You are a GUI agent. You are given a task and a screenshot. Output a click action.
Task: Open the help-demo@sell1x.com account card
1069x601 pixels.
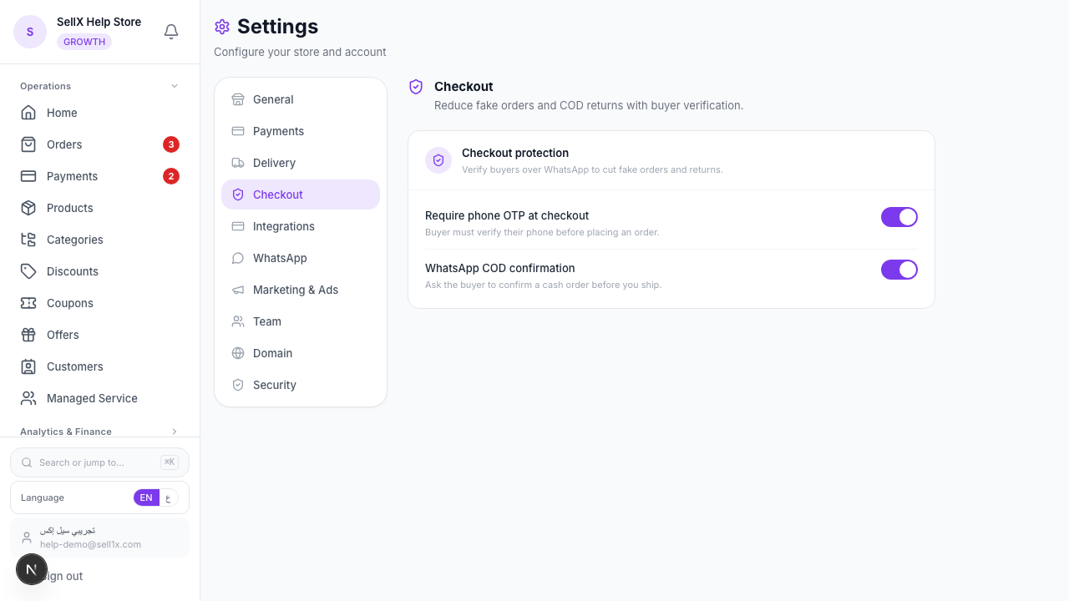click(99, 538)
